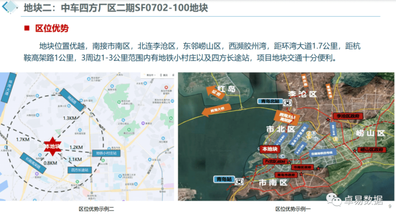The width and height of the screenshot is (396, 218).
Task: Open the 青岛市 city dropdown on map
Action: pos(151,75)
